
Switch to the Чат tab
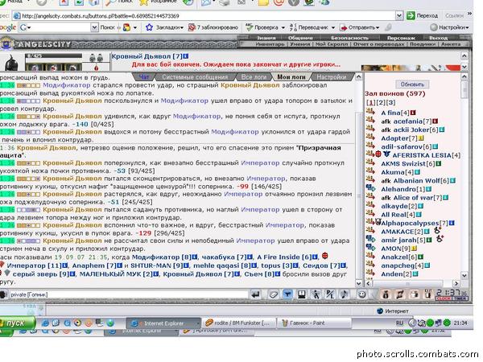(144, 76)
